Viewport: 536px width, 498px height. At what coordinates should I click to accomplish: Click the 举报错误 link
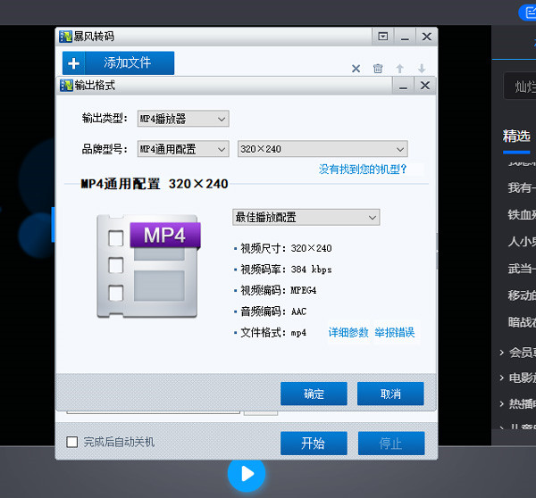[x=395, y=332]
